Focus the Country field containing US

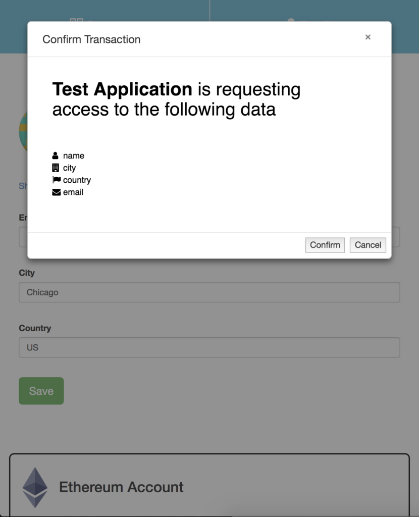210,347
